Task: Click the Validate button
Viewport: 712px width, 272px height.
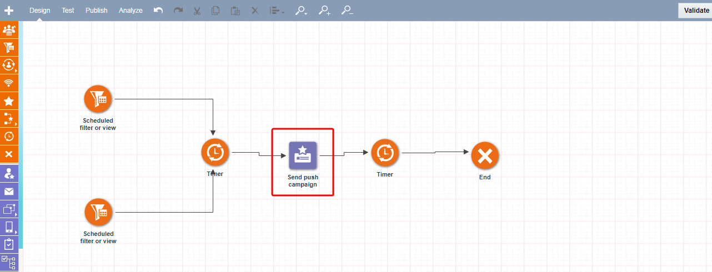Action: [x=695, y=11]
